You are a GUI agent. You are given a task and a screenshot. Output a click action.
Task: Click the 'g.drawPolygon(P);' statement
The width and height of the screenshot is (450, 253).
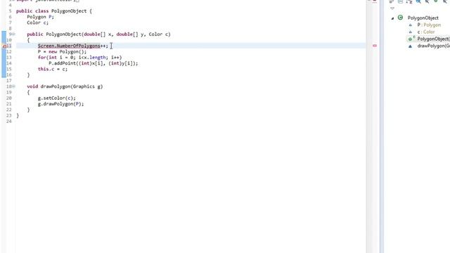click(x=61, y=104)
